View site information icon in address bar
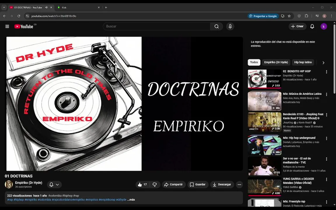 (x=27, y=16)
